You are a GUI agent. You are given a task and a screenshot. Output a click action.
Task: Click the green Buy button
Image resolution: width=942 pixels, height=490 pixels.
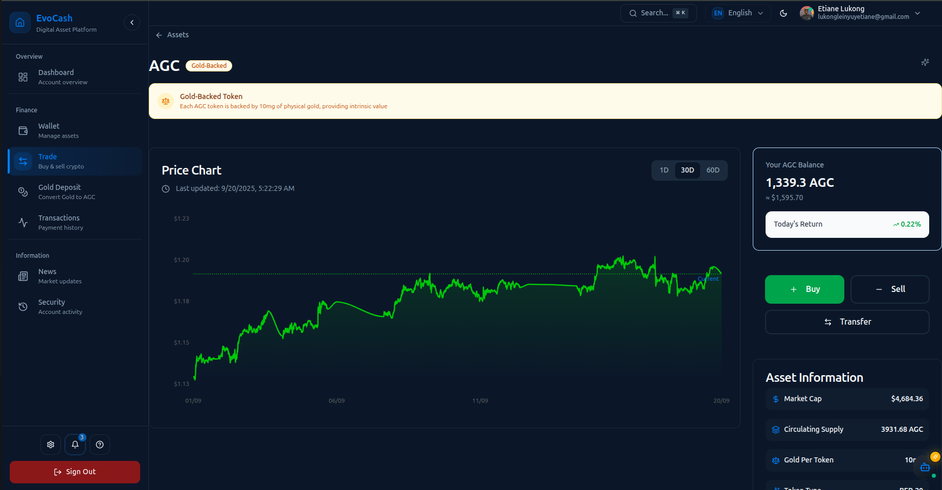tap(804, 289)
